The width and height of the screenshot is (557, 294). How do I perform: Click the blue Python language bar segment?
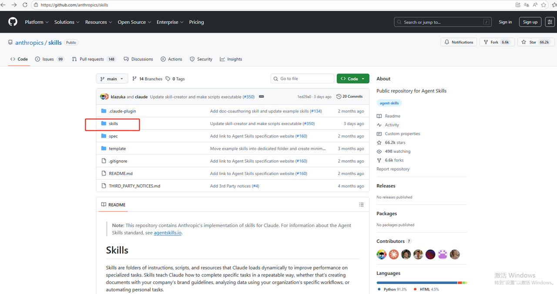pos(417,283)
